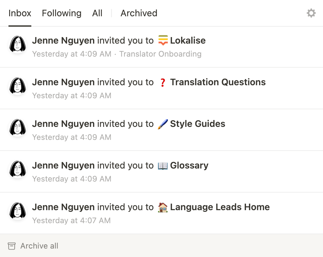Open the Translation Questions page link
This screenshot has width=323, height=257.
[218, 82]
